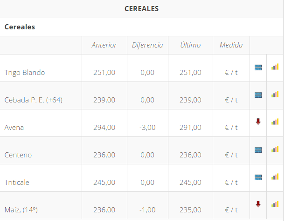Select the Maíz, (14º) row label
This screenshot has height=224, width=285.
pyautogui.click(x=21, y=210)
